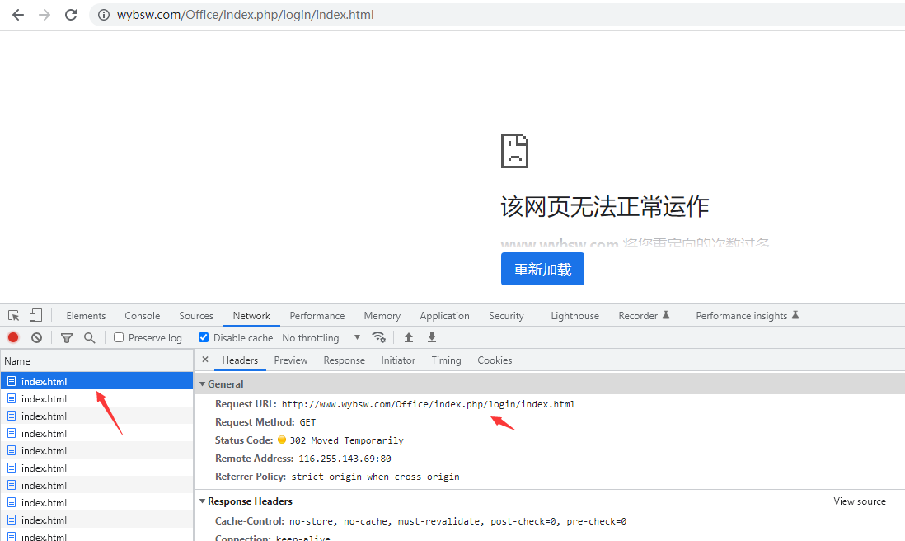Import HAR file with upload arrow
Viewport: 905px width, 541px height.
tap(409, 338)
